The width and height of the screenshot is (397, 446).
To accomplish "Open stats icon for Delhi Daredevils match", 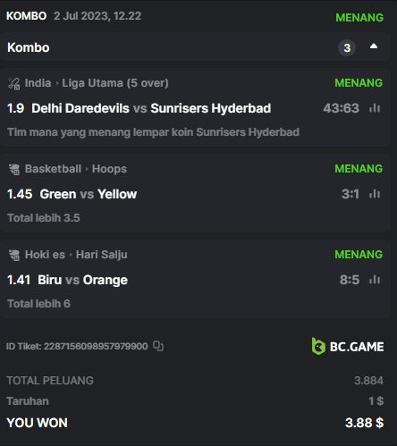I will click(375, 108).
